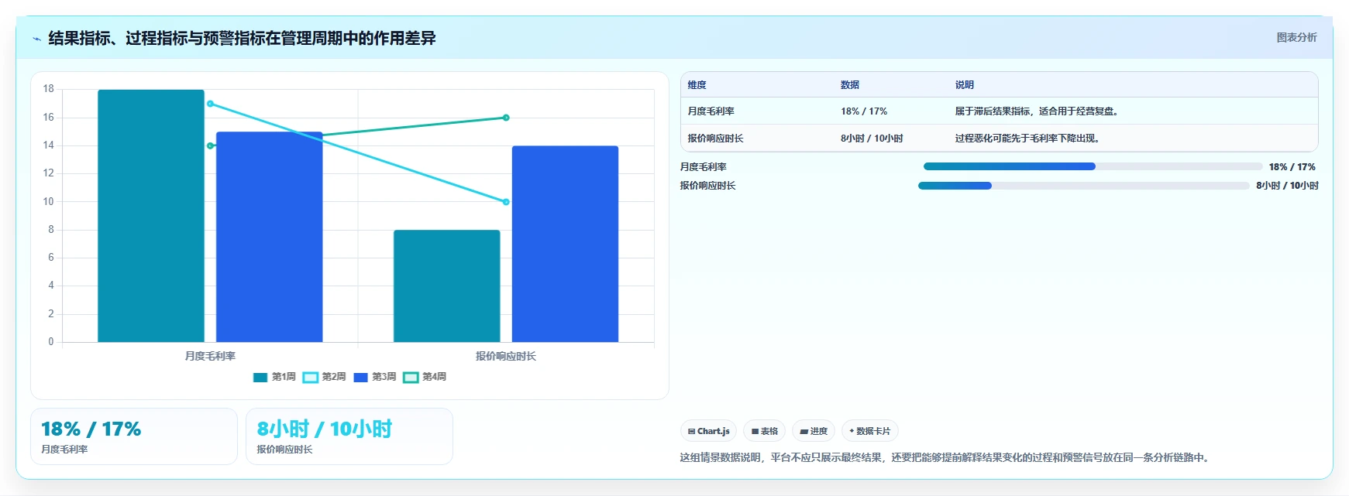Open the '8小时 / 10小时' data card
The image size is (1349, 496).
coord(349,436)
